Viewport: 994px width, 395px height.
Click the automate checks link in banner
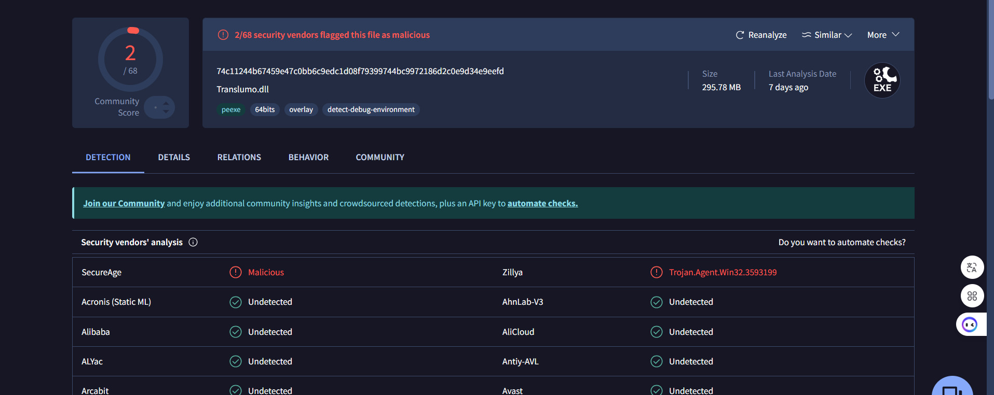tap(542, 203)
